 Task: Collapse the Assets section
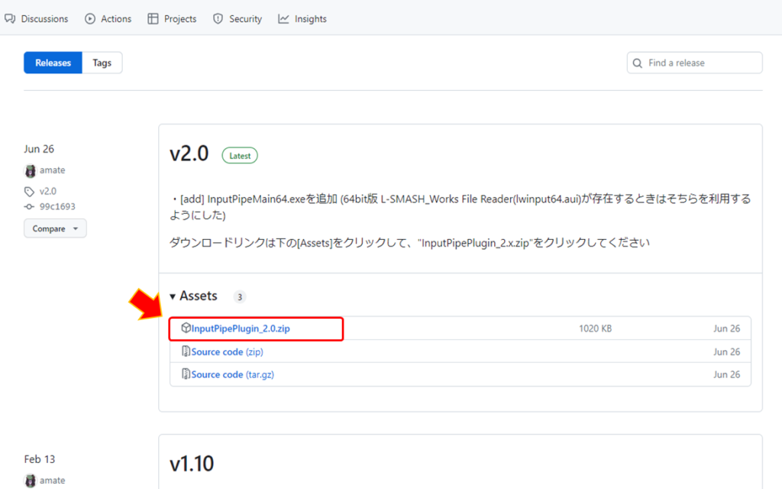coord(173,296)
